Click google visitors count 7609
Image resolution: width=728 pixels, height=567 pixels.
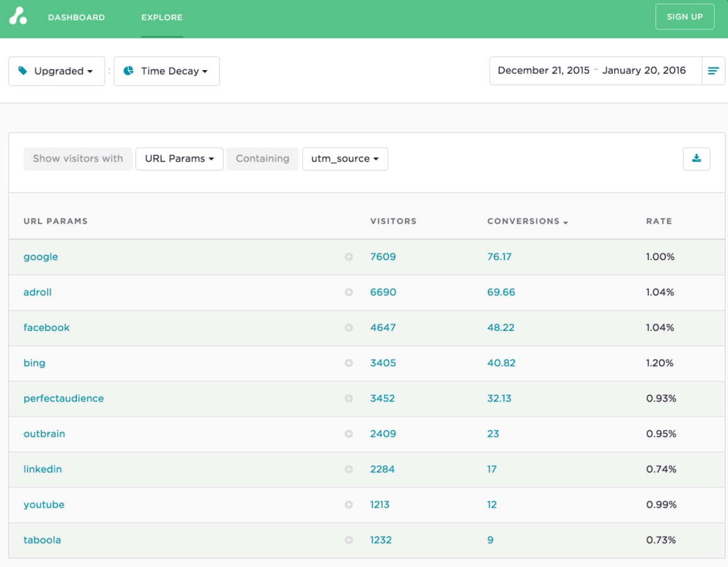click(x=383, y=257)
